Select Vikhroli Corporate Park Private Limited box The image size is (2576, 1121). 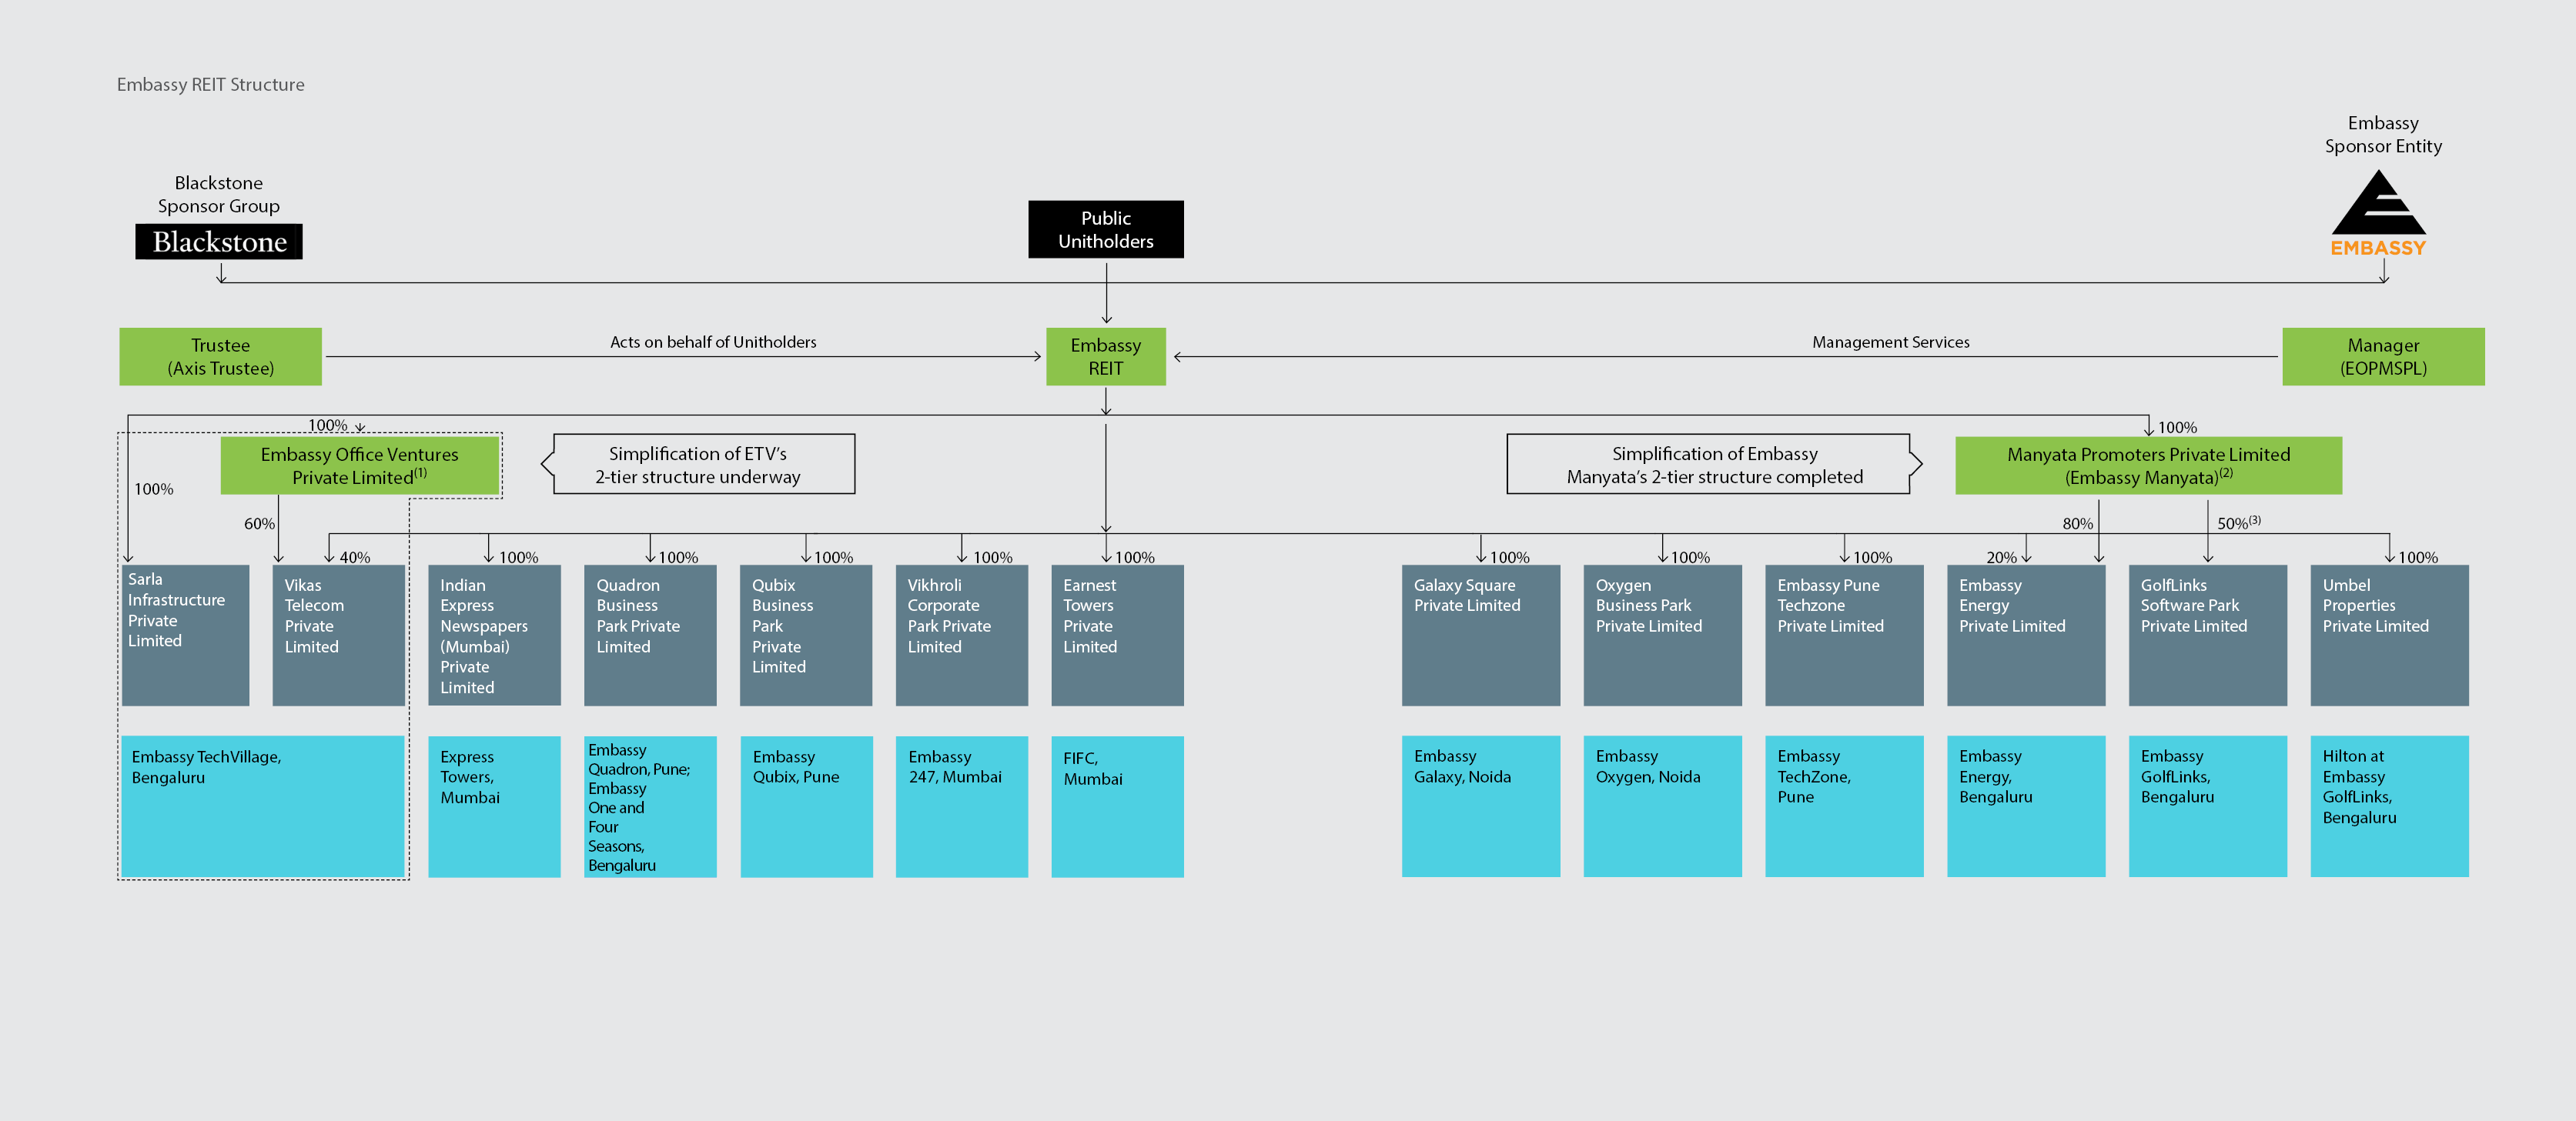coord(962,636)
